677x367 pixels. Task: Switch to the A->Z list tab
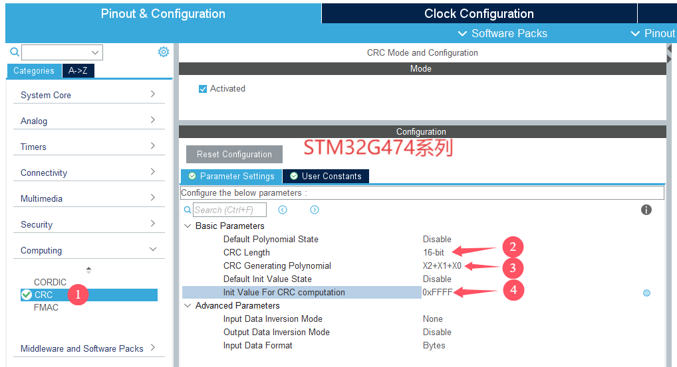pyautogui.click(x=78, y=70)
